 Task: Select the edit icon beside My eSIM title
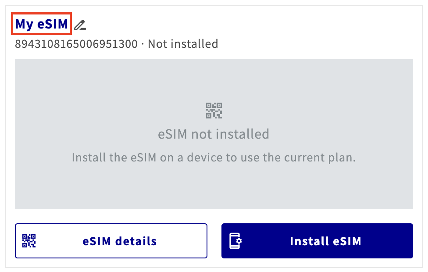[79, 25]
